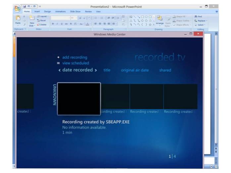Open the Arrange dropdown

click(x=160, y=20)
